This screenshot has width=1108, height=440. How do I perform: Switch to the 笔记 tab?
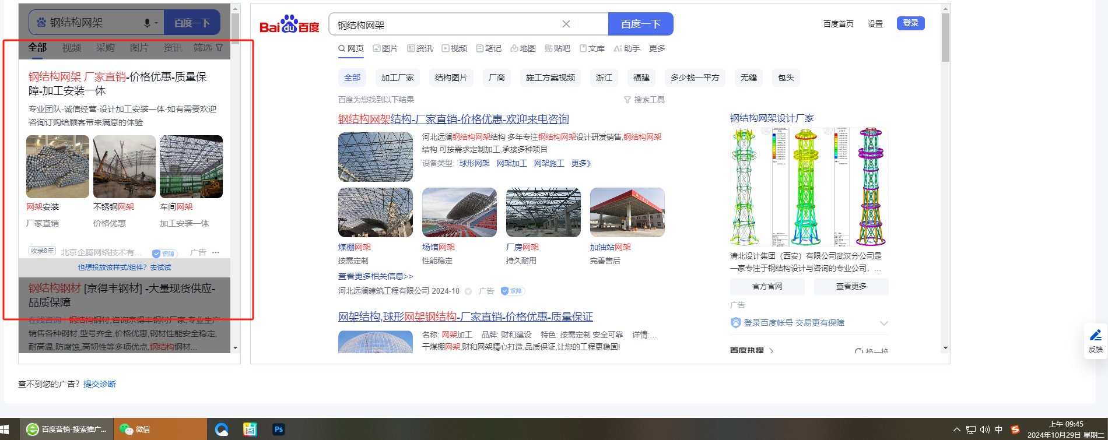[489, 48]
